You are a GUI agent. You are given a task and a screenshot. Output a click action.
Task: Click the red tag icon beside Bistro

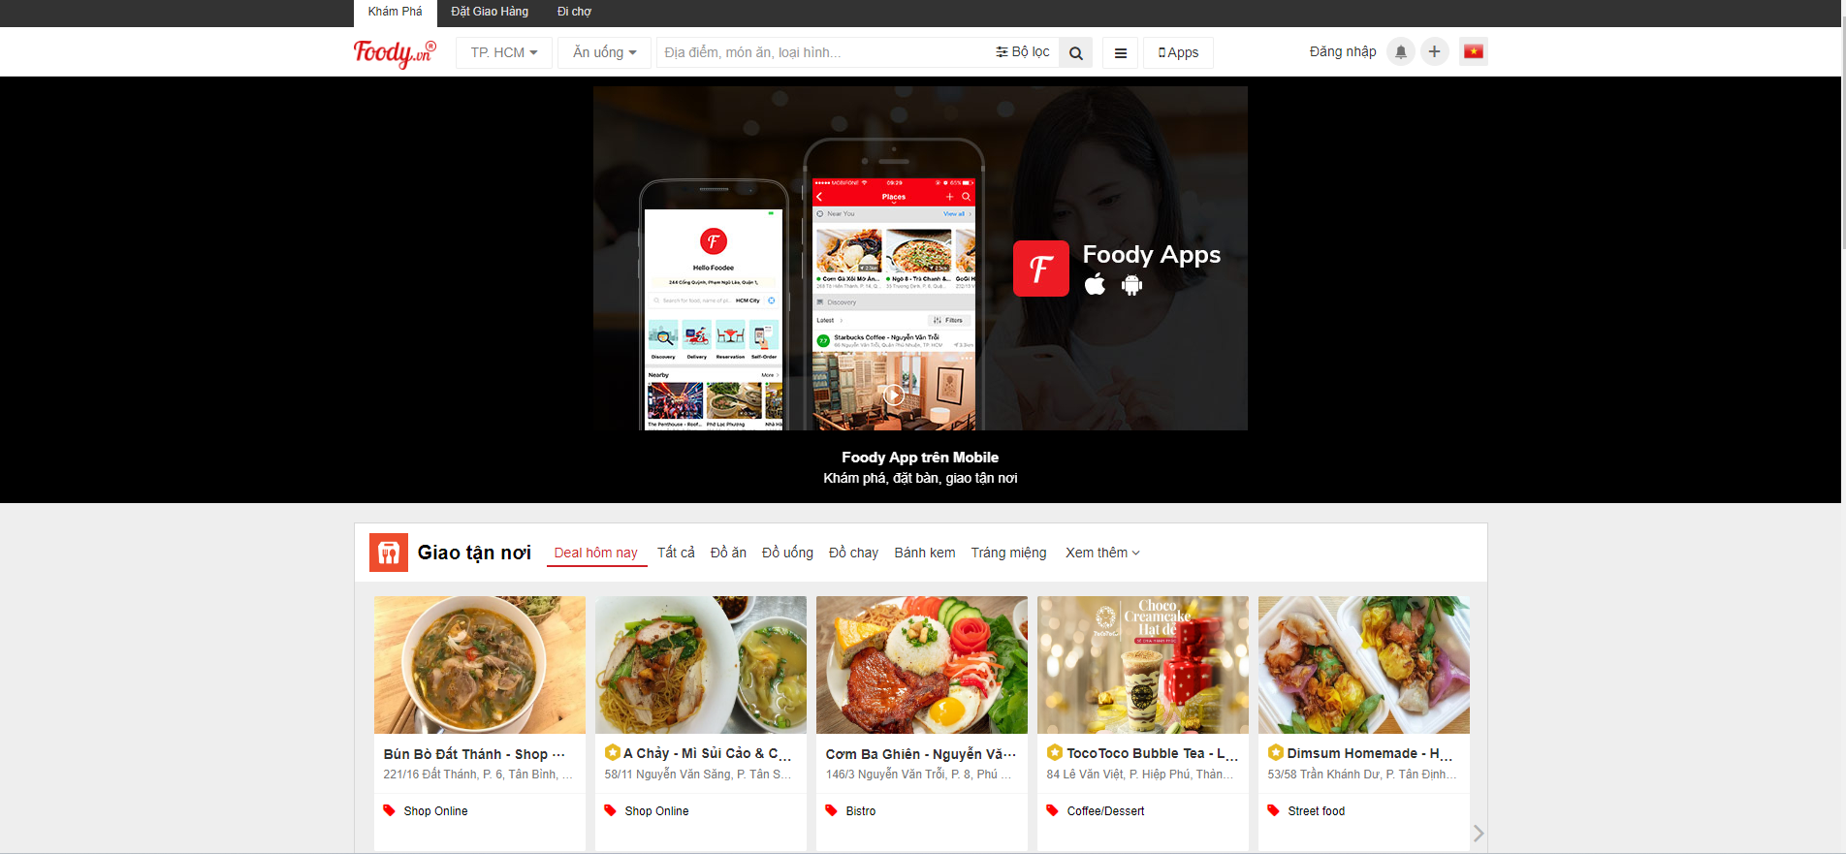click(x=831, y=810)
